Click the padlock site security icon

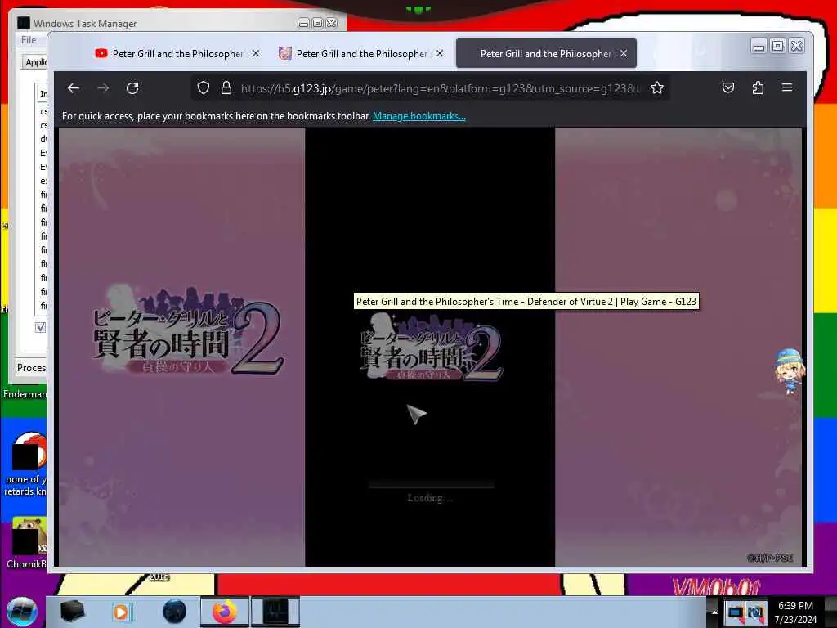[x=226, y=88]
